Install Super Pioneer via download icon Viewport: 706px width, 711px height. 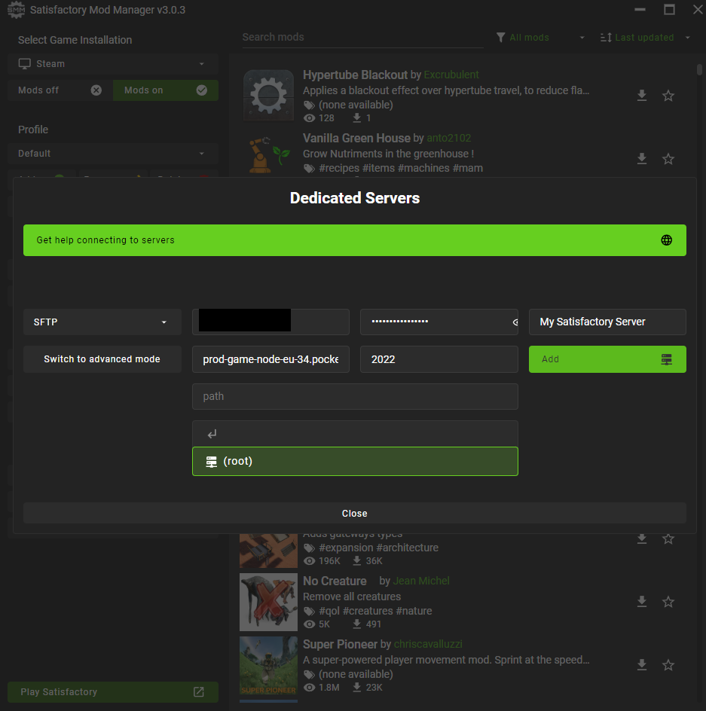pos(641,665)
